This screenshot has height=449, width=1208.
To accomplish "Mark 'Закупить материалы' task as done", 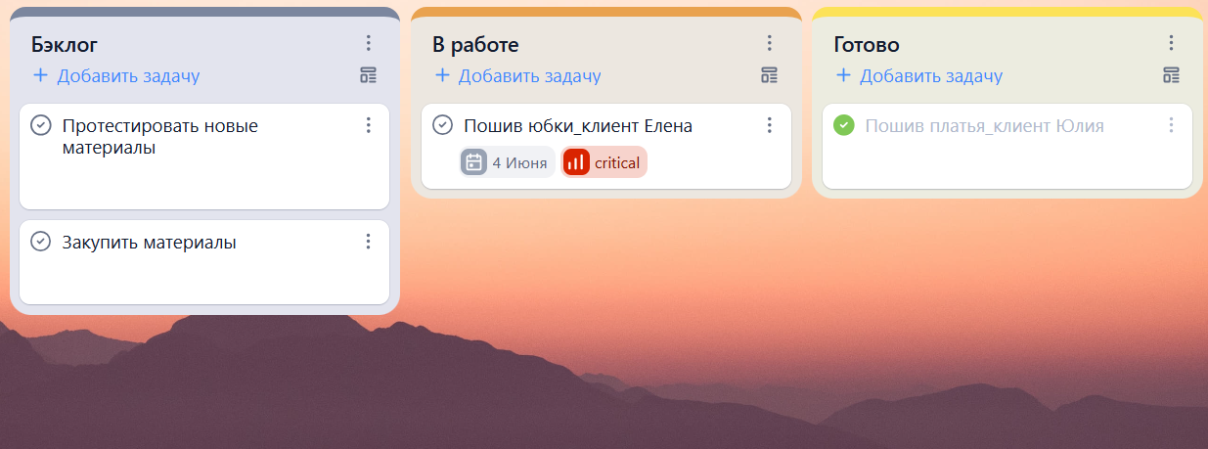I will click(41, 242).
